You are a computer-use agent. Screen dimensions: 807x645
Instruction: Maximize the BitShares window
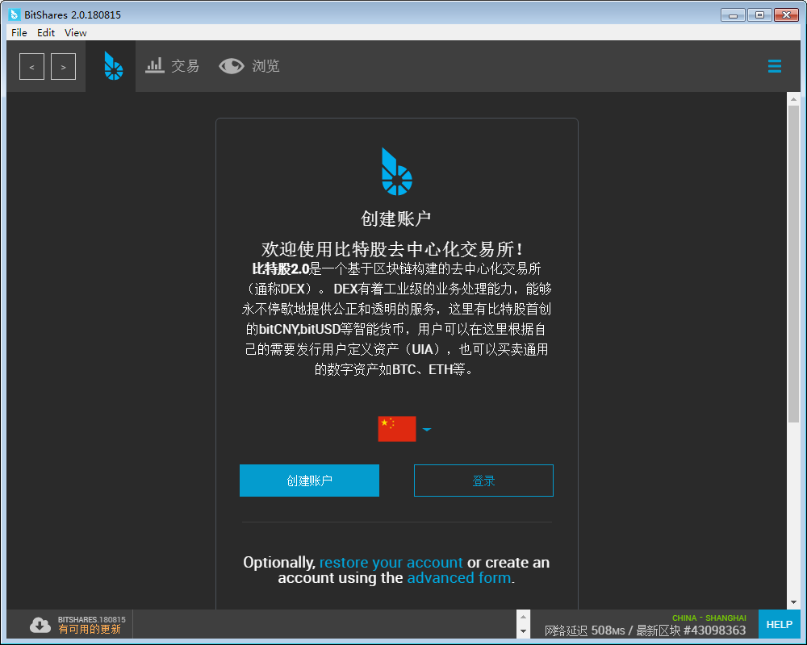click(x=759, y=15)
